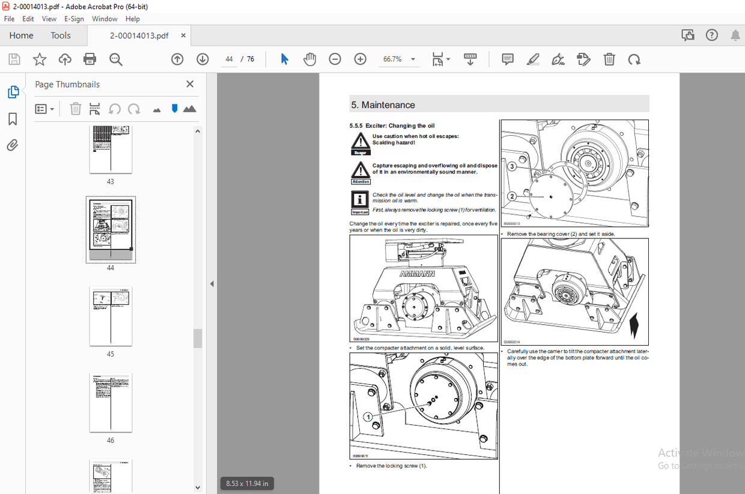
Task: Delete pages using the trash icon
Action: tap(75, 109)
